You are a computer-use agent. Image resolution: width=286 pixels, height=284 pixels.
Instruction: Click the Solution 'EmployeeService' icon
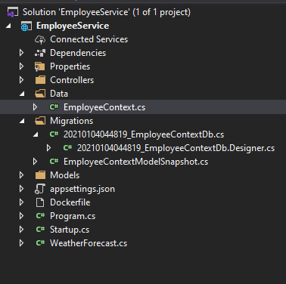[12, 12]
